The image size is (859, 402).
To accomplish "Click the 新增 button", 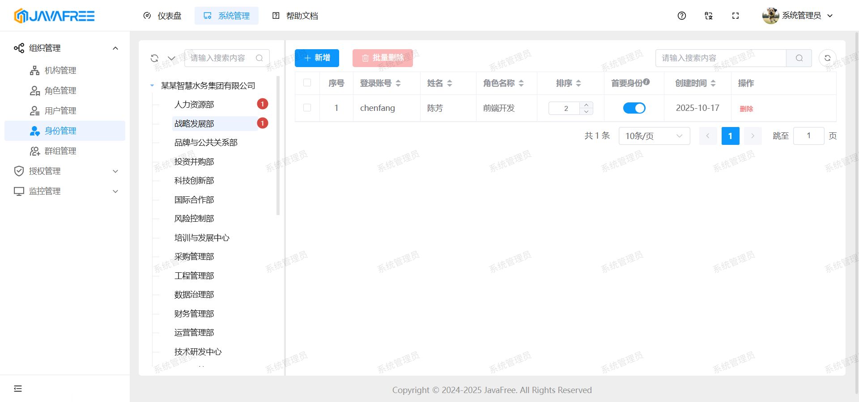I will (x=317, y=58).
